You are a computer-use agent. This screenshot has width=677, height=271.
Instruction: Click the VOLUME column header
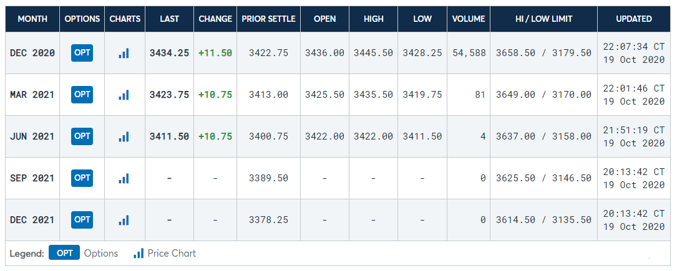click(x=469, y=19)
